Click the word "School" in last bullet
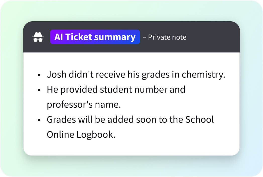 click(x=200, y=119)
